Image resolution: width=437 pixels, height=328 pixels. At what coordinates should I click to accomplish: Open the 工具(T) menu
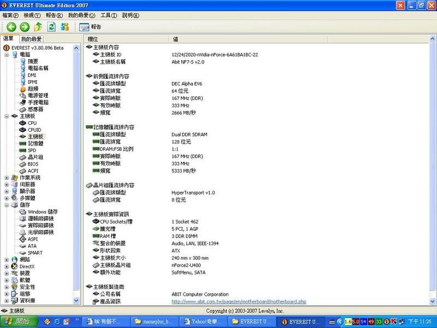(109, 15)
